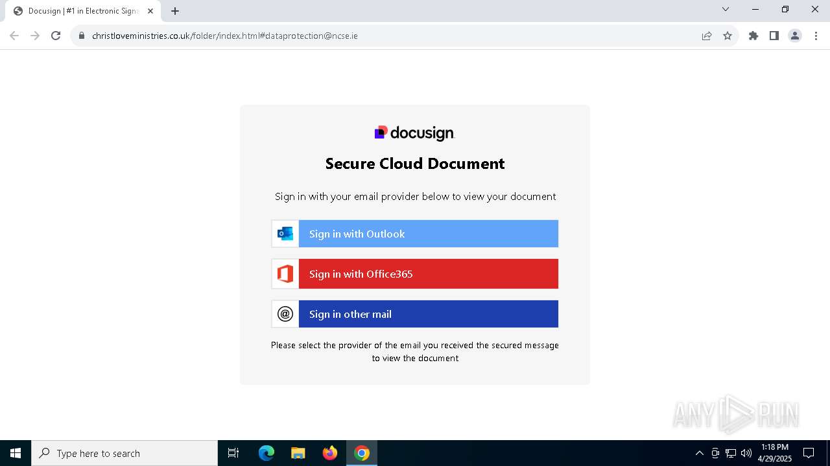
Task: Click the Sign in with Outlook button
Action: pos(415,234)
